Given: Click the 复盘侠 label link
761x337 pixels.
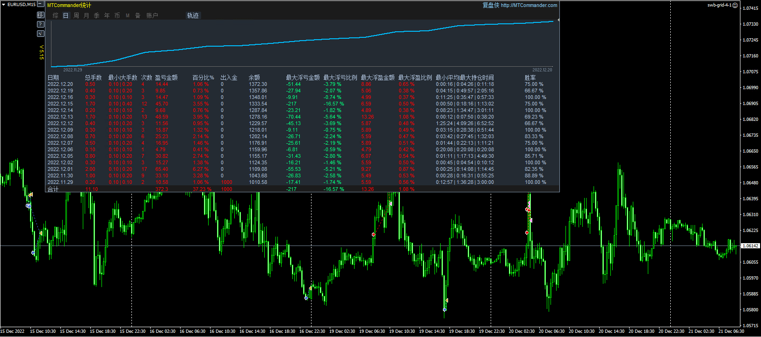Looking at the screenshot, I should click(x=491, y=5).
